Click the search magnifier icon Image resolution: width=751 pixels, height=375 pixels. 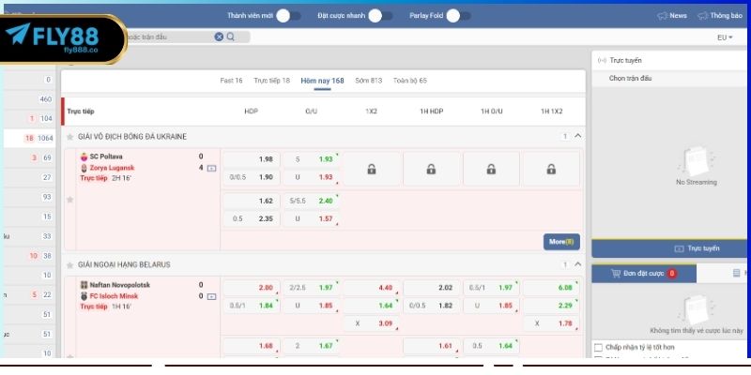tap(231, 37)
